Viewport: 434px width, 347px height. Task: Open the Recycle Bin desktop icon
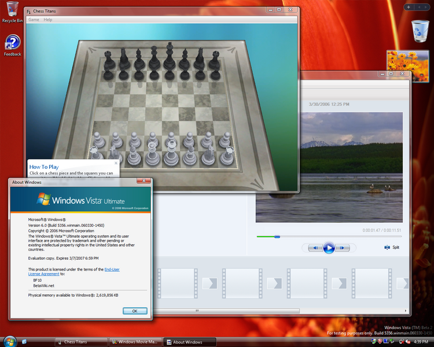tap(12, 12)
